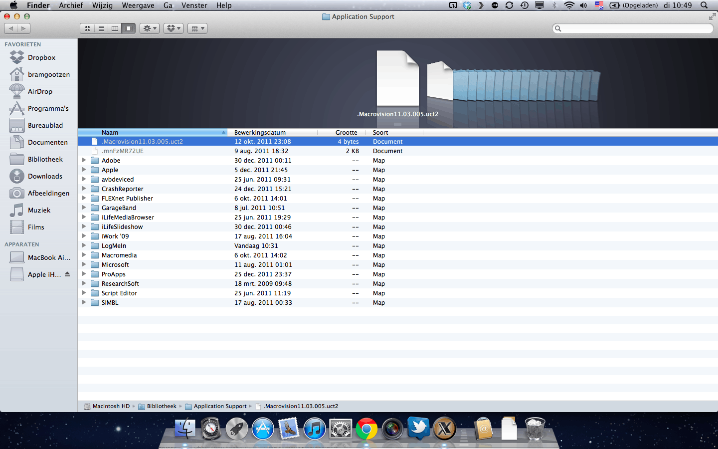
Task: Open the Action gear dropdown menu
Action: pos(150,28)
